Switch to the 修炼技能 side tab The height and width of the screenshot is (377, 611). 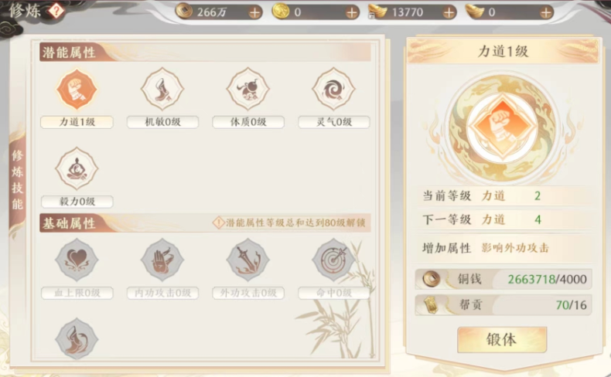click(18, 179)
